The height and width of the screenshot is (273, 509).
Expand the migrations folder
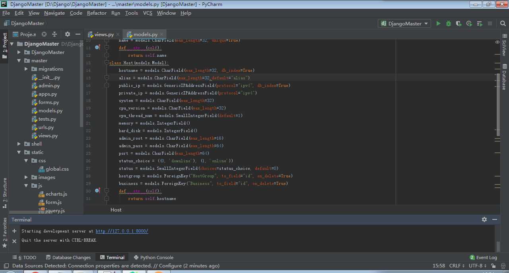point(27,69)
